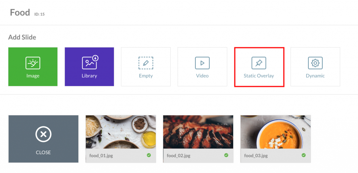Click the Library download picture icon

[90, 62]
